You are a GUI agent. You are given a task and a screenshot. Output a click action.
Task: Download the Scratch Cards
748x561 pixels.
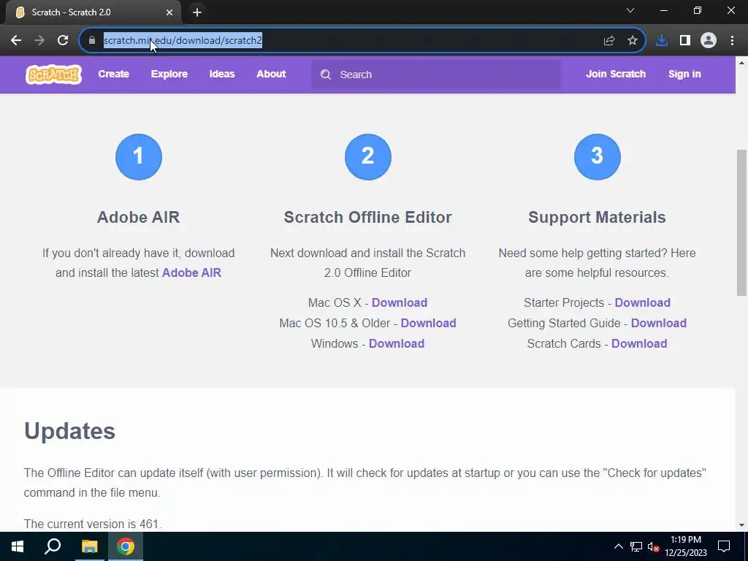point(639,344)
